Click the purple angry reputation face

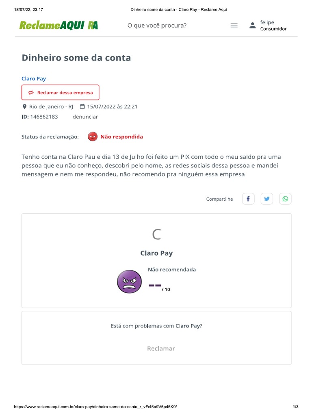129,282
